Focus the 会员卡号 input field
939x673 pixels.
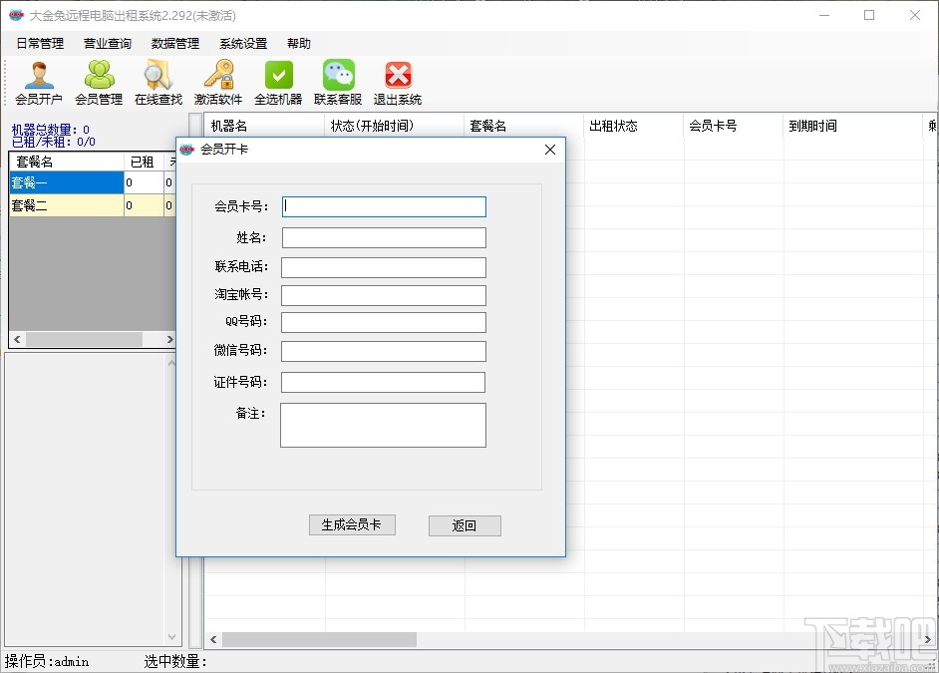(x=384, y=206)
